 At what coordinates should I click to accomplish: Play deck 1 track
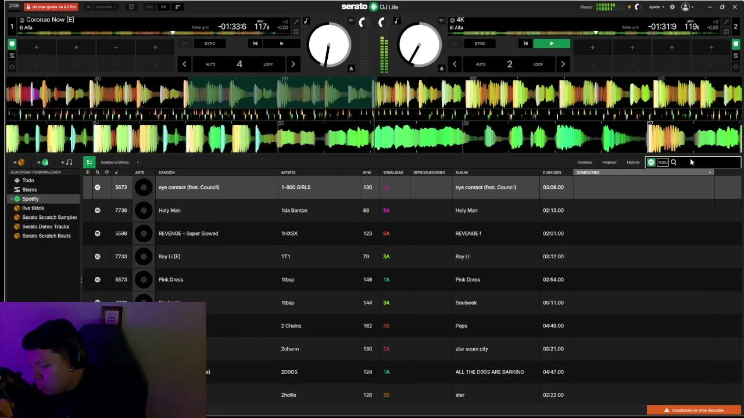pyautogui.click(x=282, y=44)
